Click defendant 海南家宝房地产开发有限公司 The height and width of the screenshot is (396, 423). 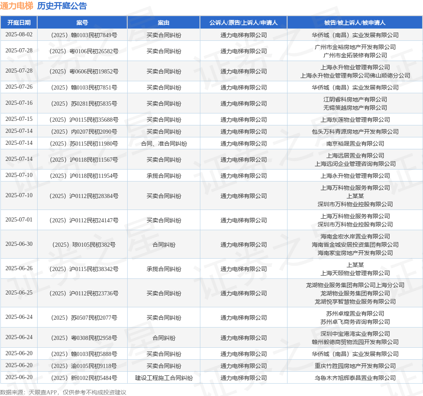[x=355, y=253]
